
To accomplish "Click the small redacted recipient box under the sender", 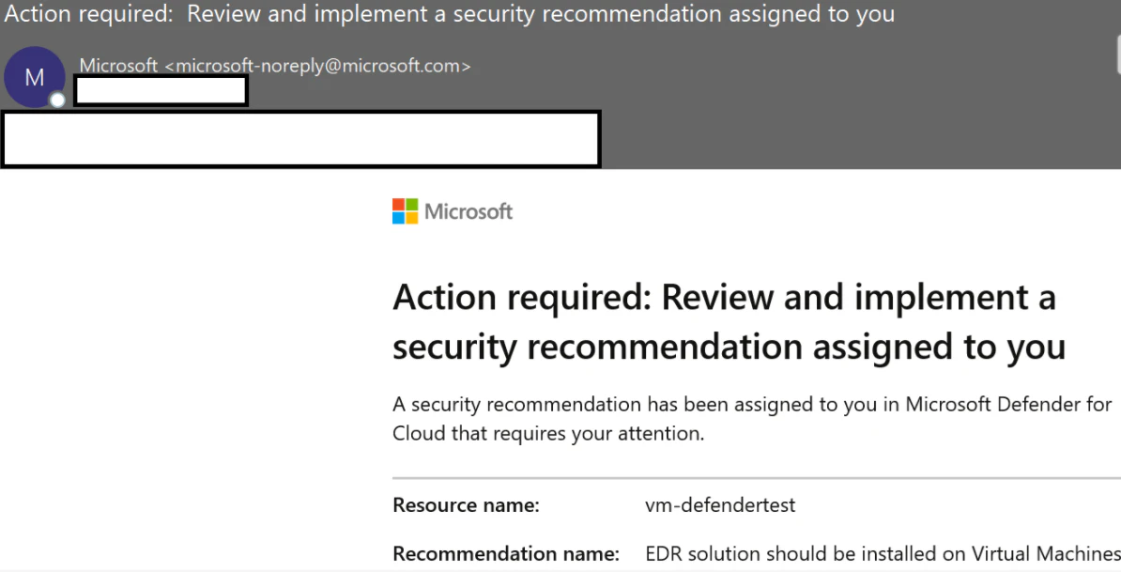I will pos(161,91).
